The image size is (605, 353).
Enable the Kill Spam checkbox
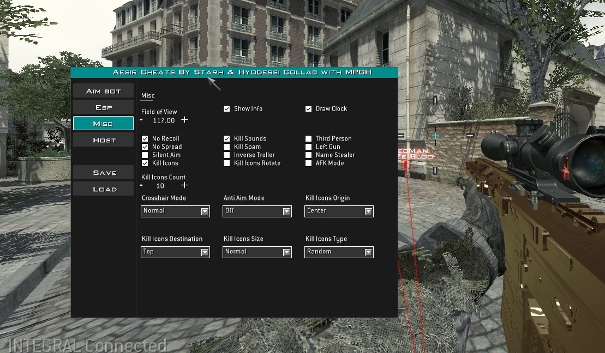pos(227,147)
